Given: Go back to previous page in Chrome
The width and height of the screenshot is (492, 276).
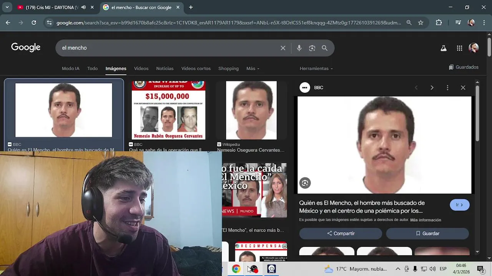Looking at the screenshot, I should 8,23.
